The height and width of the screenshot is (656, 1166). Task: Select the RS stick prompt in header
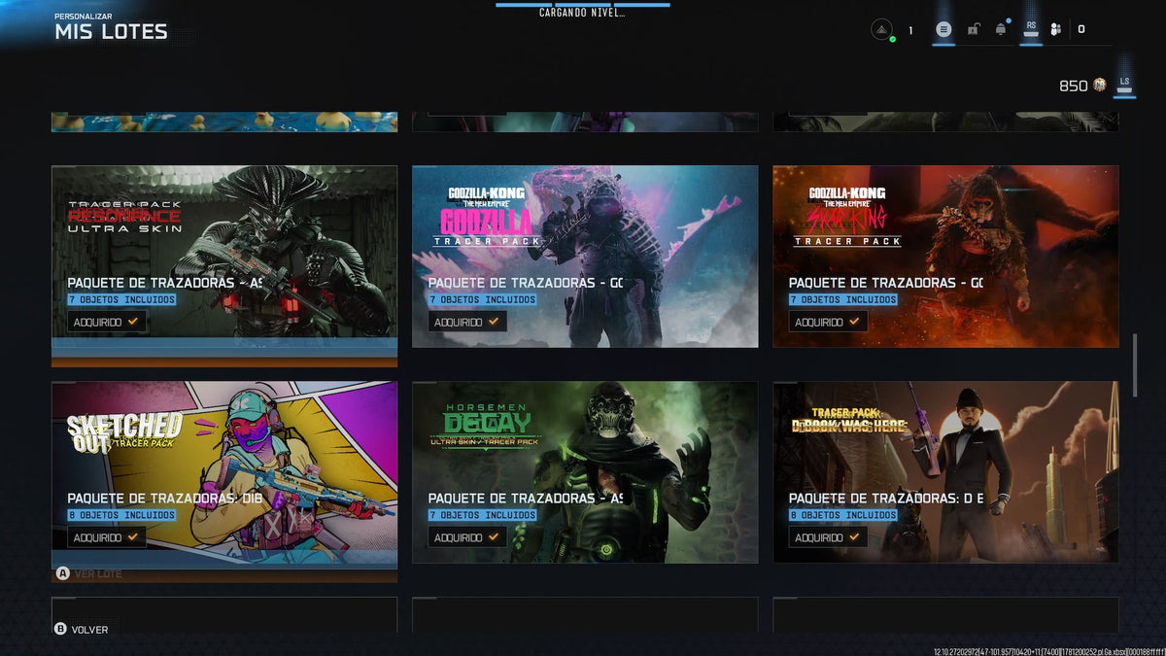(x=1031, y=29)
